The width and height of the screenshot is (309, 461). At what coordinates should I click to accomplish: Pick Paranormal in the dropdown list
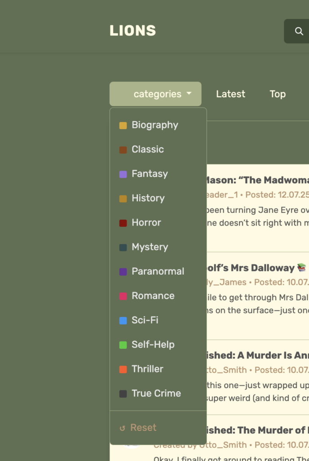pos(158,271)
